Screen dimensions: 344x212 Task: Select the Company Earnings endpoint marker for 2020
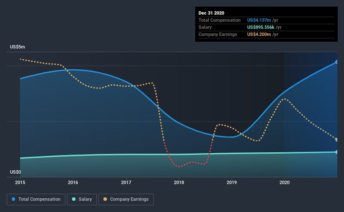(x=337, y=139)
